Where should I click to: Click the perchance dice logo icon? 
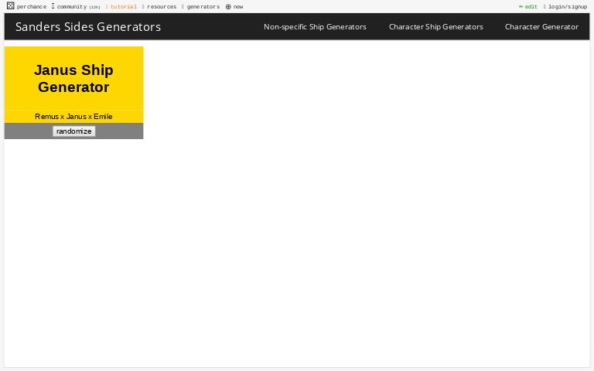(x=10, y=5)
